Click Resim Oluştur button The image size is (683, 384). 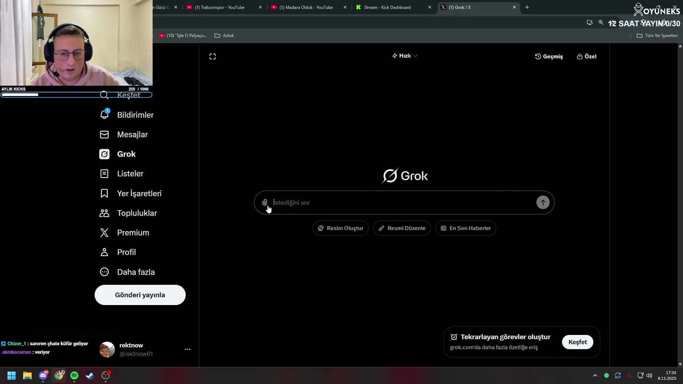[340, 228]
